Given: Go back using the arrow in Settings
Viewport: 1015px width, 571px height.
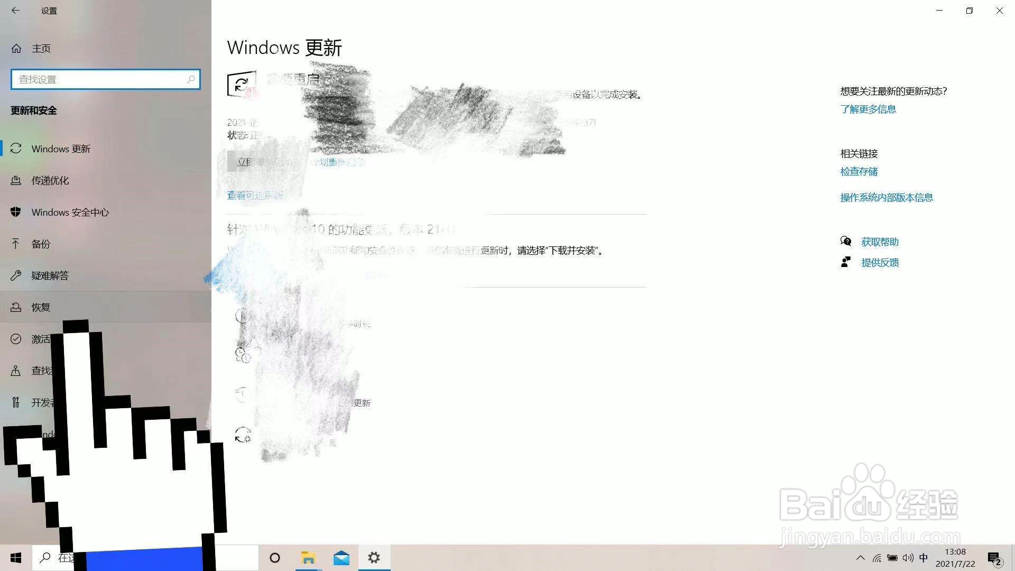Looking at the screenshot, I should (15, 11).
